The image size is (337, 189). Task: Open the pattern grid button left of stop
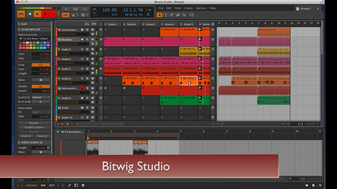(x=21, y=14)
